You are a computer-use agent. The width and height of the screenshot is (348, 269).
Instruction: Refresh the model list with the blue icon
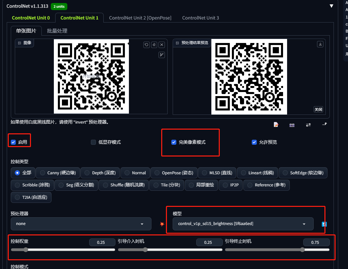pos(324,224)
